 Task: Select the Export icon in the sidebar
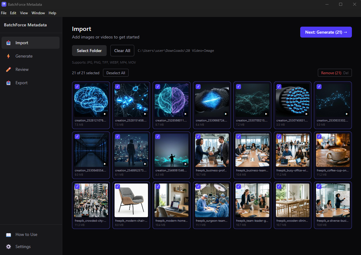[8, 83]
